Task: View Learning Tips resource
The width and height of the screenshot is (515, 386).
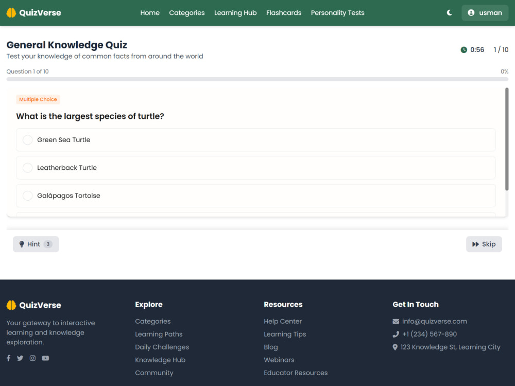Action: 285,334
